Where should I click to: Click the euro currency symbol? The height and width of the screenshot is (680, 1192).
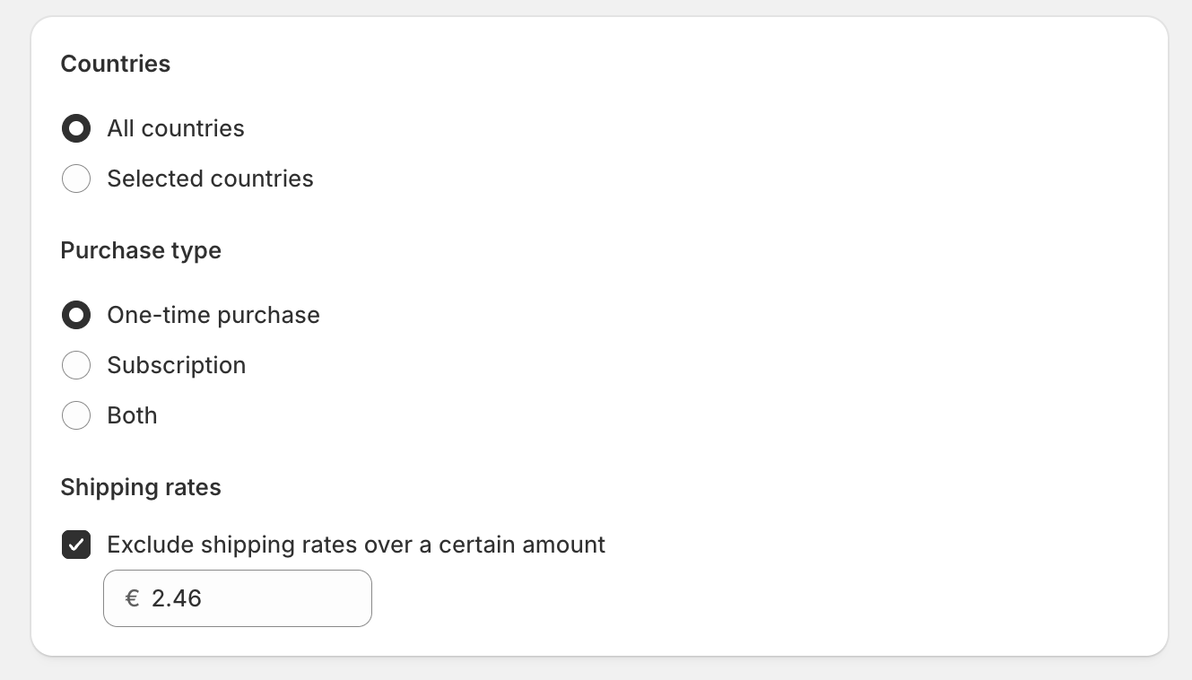[132, 598]
